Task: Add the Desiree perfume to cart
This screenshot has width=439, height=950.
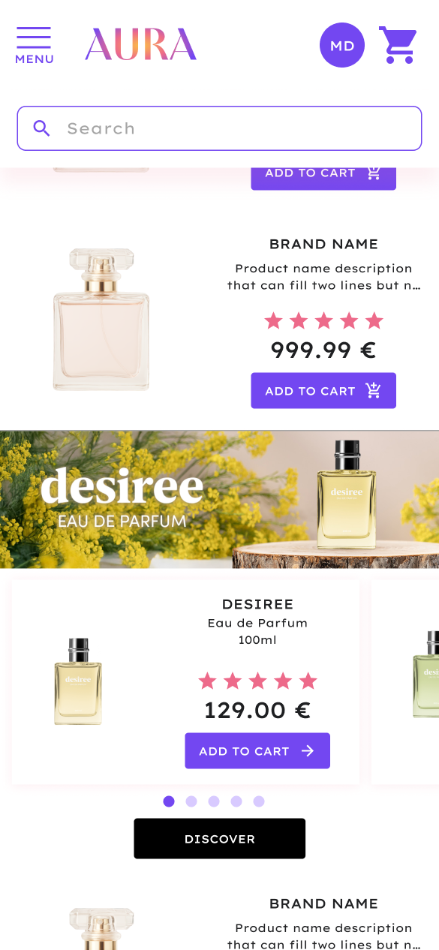Action: 257,750
